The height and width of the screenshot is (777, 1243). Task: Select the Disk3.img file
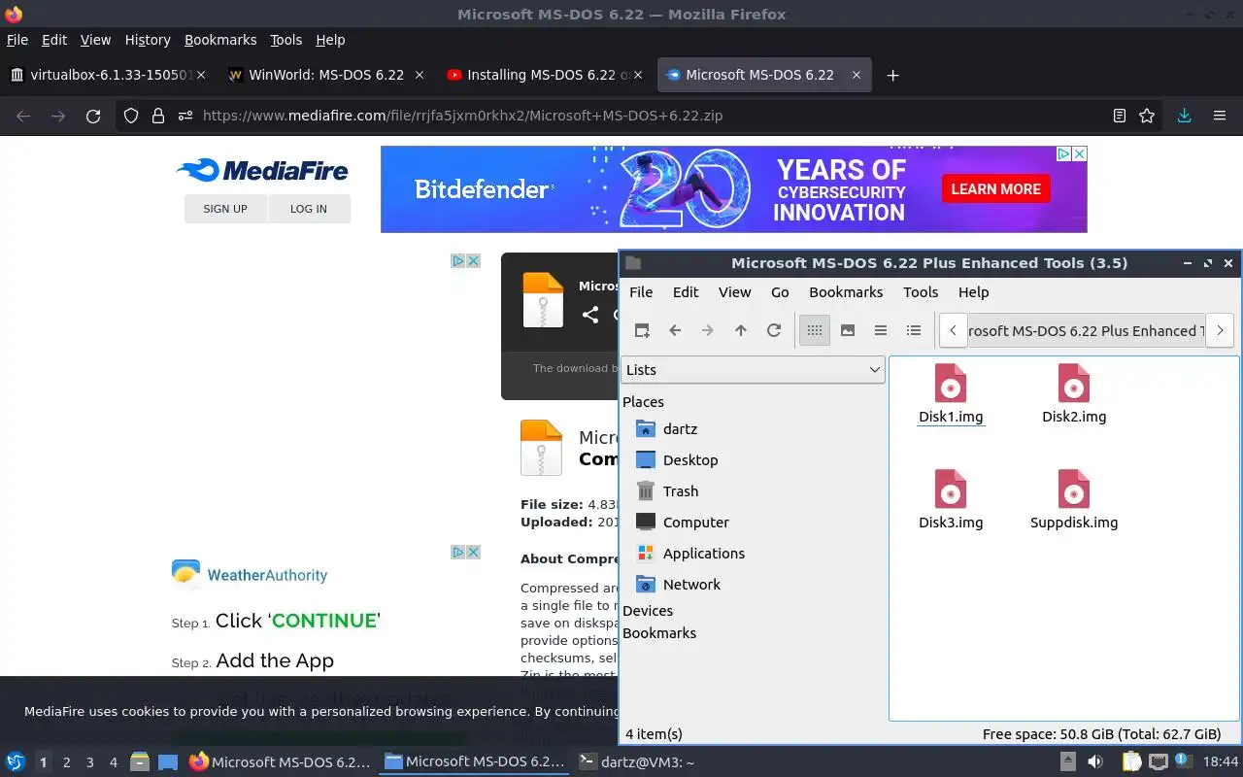951,500
